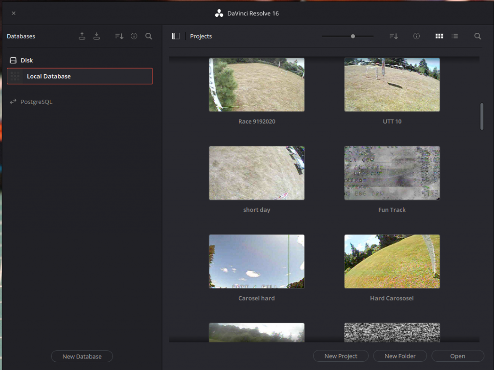The height and width of the screenshot is (370, 494).
Task: Close the Project Manager window
Action: click(14, 13)
